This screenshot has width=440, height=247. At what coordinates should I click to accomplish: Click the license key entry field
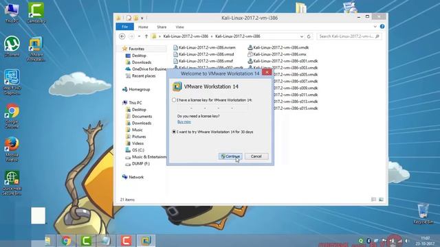point(212,108)
